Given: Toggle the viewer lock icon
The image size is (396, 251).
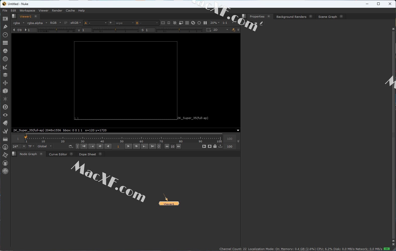Looking at the screenshot, I should click(215, 146).
